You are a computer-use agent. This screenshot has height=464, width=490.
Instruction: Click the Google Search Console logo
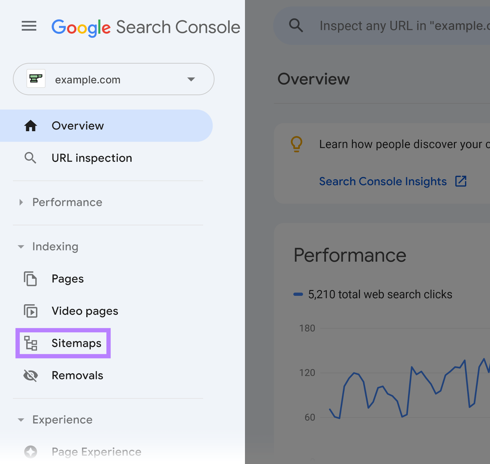click(x=146, y=27)
